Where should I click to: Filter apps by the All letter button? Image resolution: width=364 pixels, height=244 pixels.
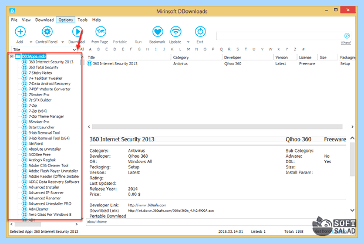coord(82,49)
